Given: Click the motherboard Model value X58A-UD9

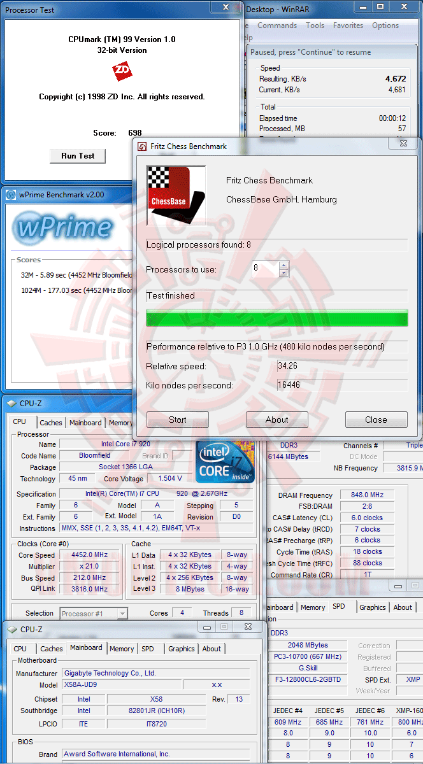Looking at the screenshot, I should [x=122, y=685].
